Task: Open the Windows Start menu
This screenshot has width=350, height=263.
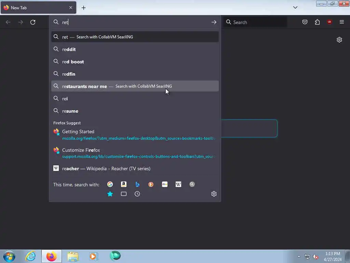Action: tap(9, 256)
